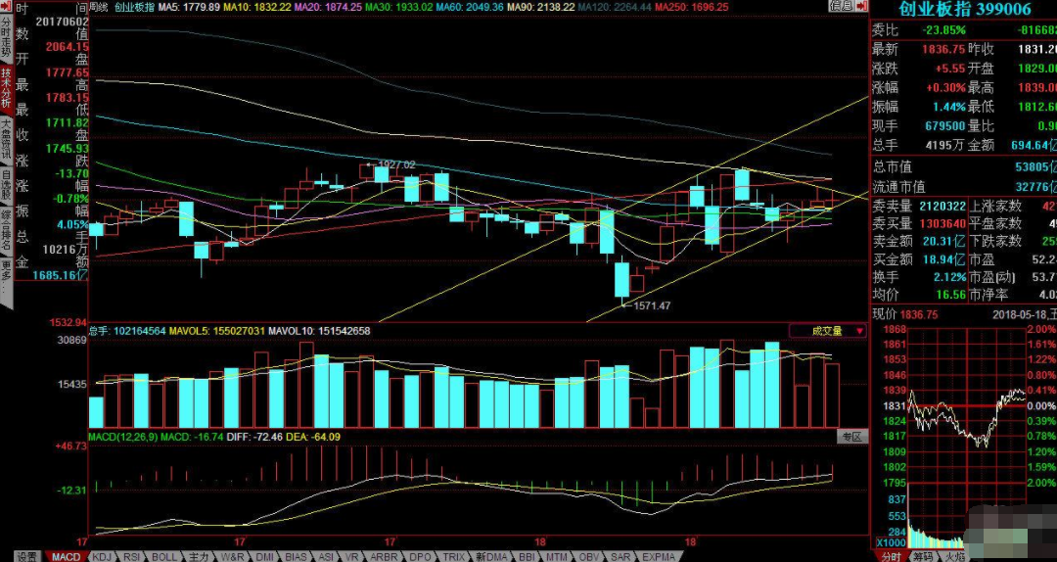Switch to the ARBR indicator tab
Image resolution: width=1057 pixels, height=562 pixels.
coord(385,556)
